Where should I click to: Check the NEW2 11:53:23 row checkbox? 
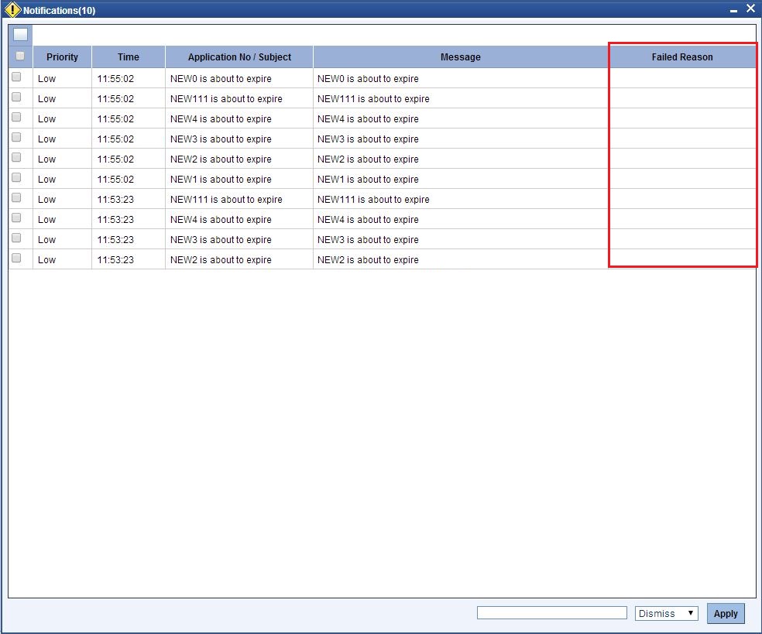[16, 258]
